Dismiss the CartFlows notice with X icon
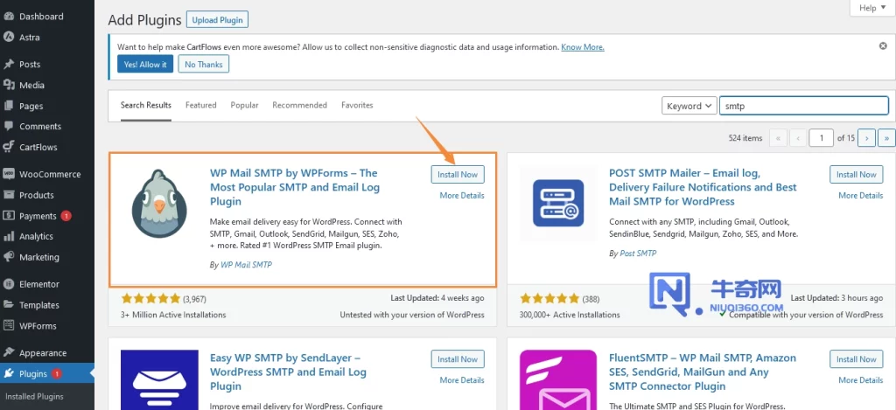The height and width of the screenshot is (410, 896). coord(883,45)
